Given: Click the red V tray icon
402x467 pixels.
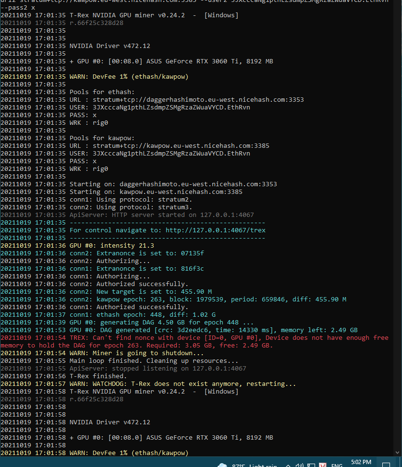Looking at the screenshot, I should [x=322, y=465].
